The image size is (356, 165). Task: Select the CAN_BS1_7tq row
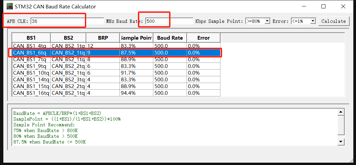click(116, 59)
